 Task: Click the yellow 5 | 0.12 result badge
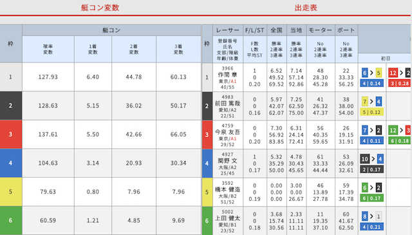[x=371, y=112]
